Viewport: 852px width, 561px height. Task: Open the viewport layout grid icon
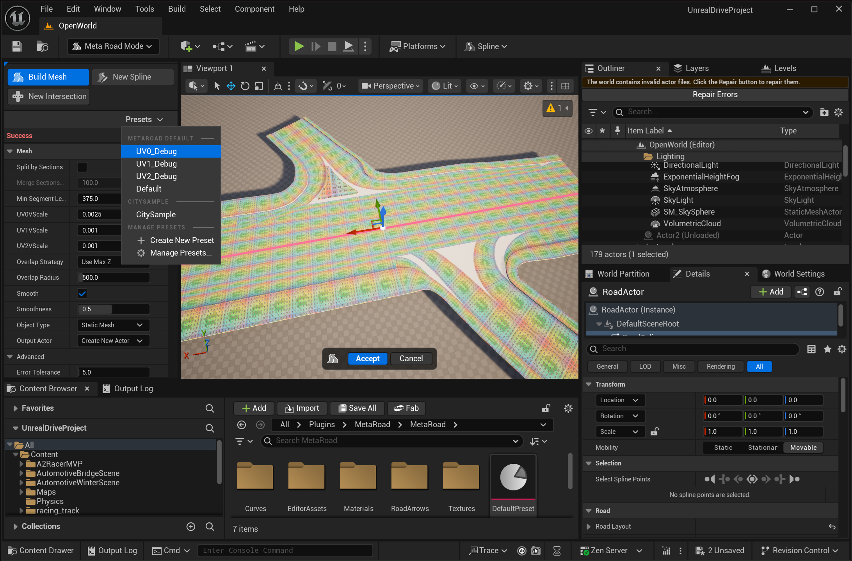[565, 86]
